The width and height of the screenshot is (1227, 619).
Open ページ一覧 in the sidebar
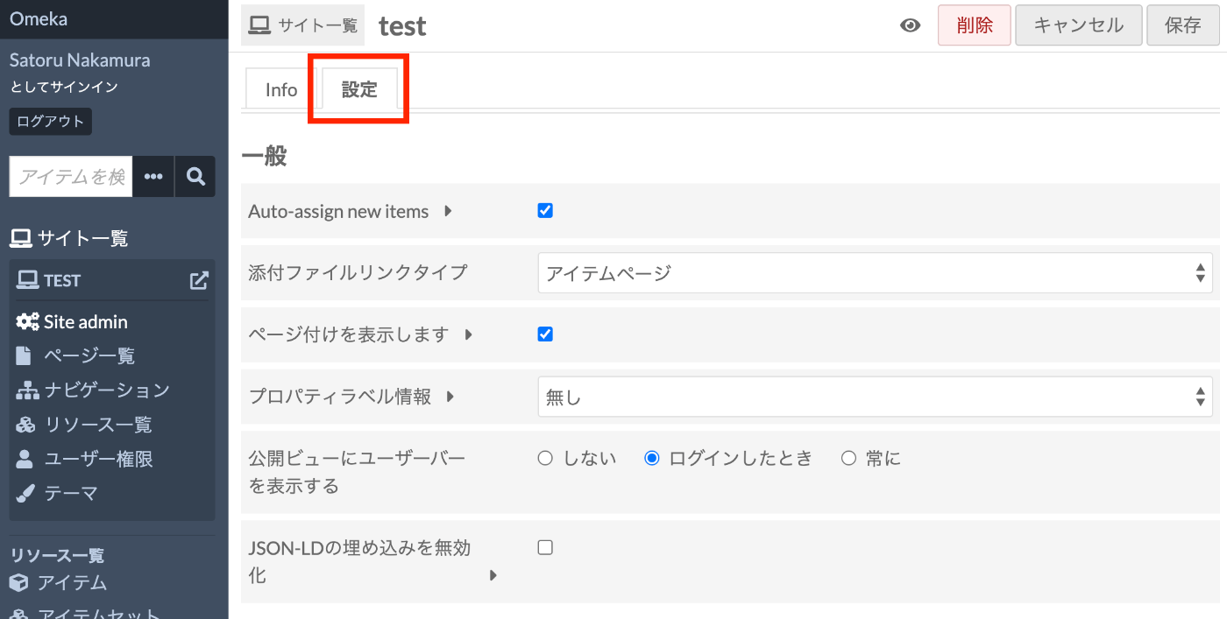pos(75,356)
